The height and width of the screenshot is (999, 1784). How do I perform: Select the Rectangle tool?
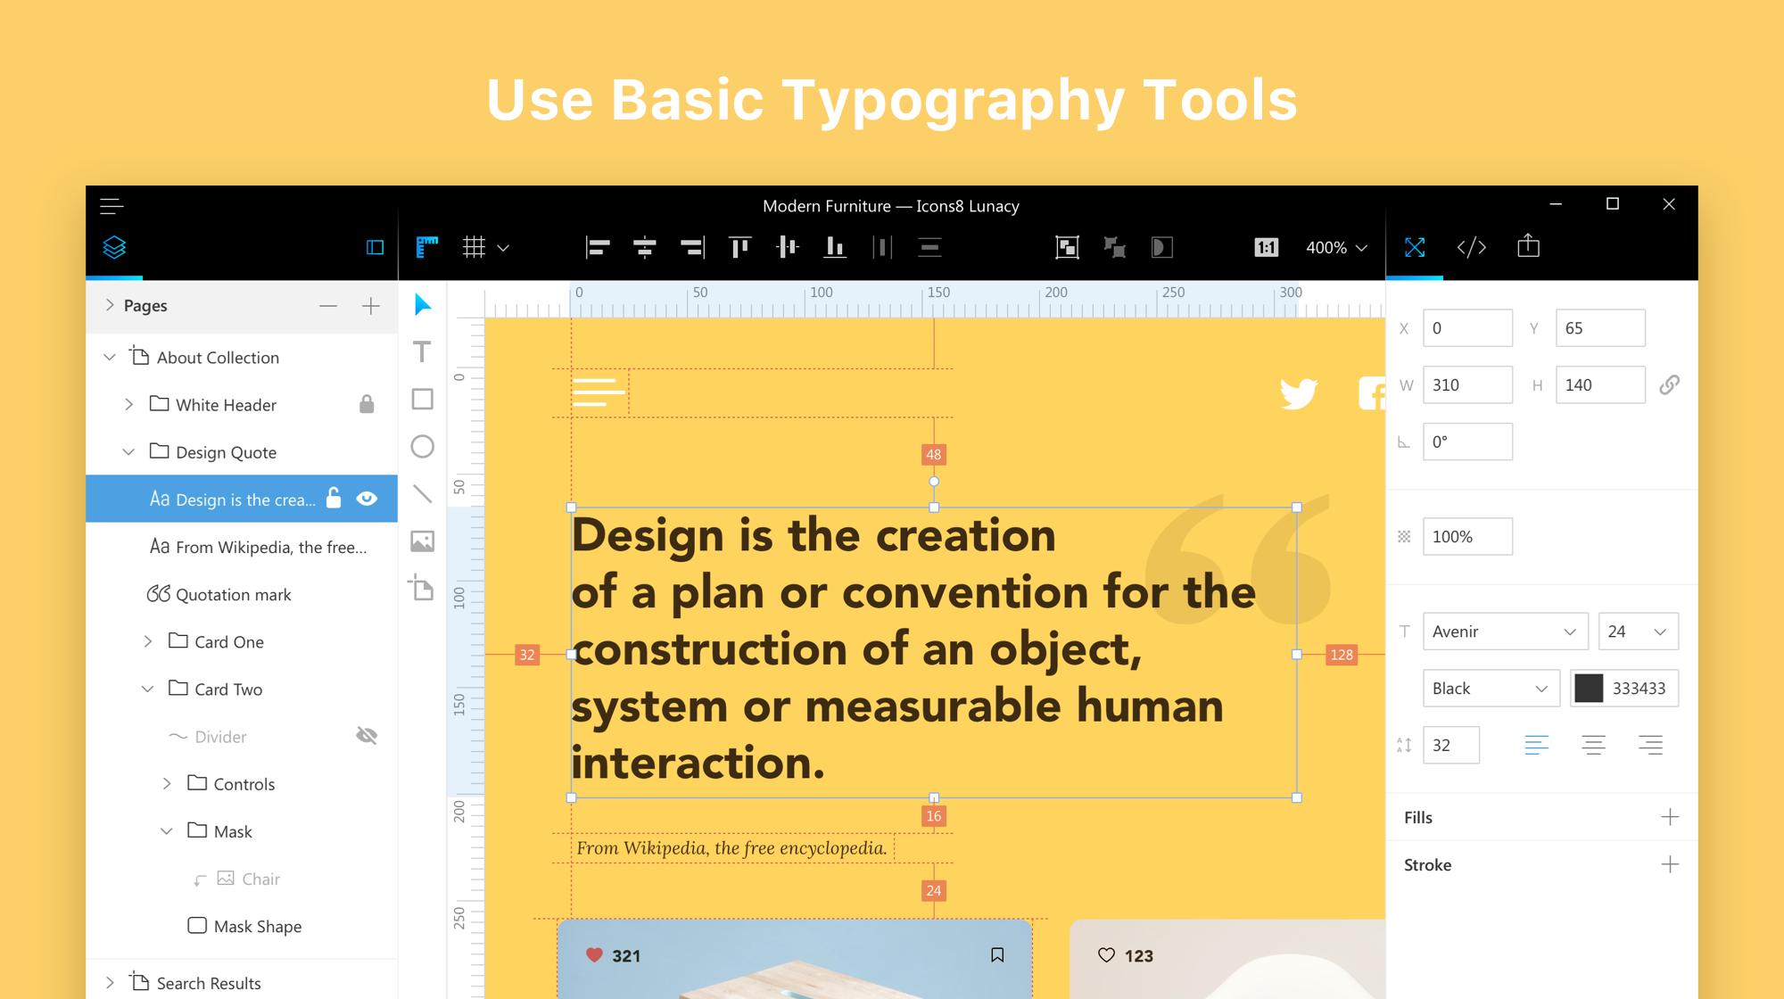pyautogui.click(x=421, y=399)
